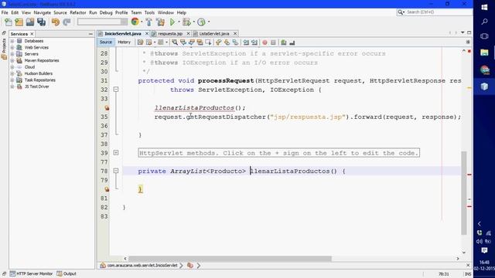Expand the Hudson Builders node

click(12, 73)
